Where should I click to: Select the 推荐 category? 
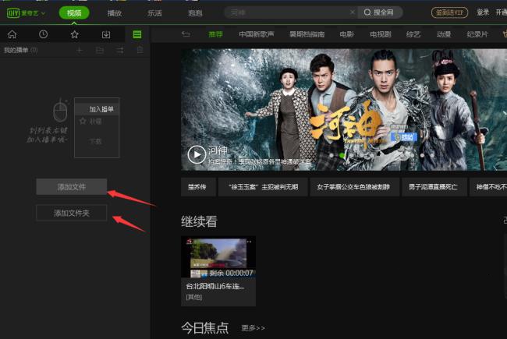(x=215, y=34)
